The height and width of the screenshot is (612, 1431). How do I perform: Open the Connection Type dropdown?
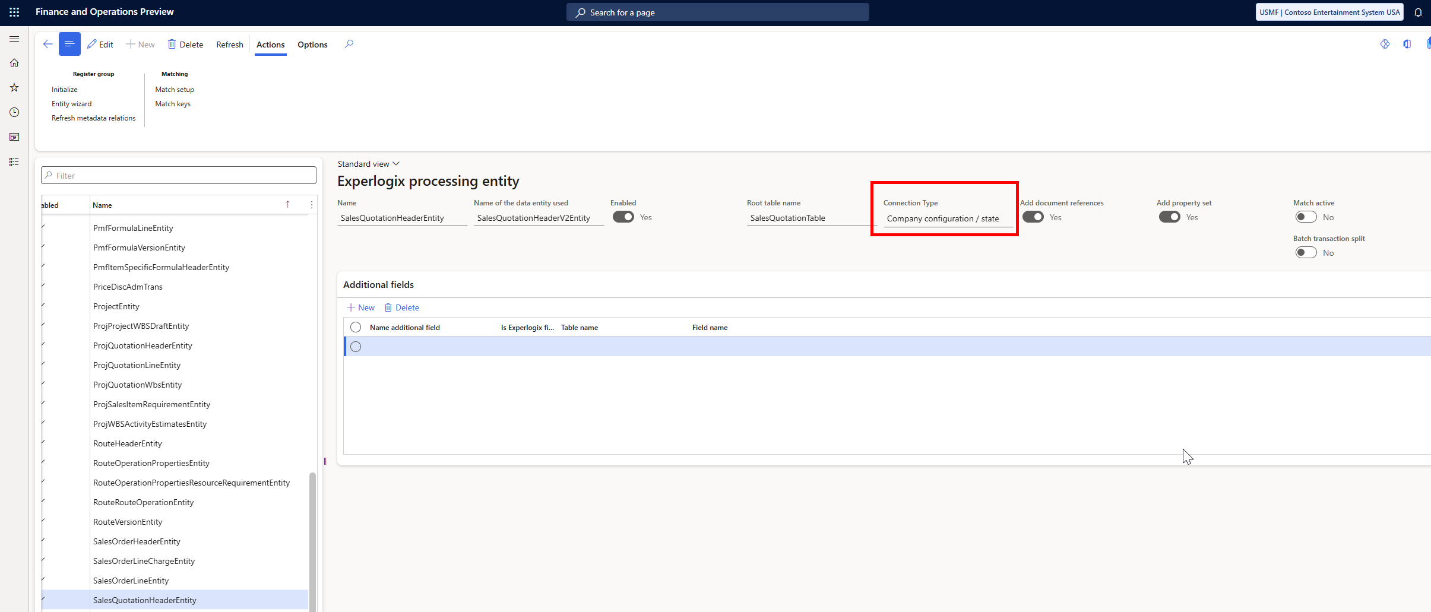pyautogui.click(x=948, y=218)
